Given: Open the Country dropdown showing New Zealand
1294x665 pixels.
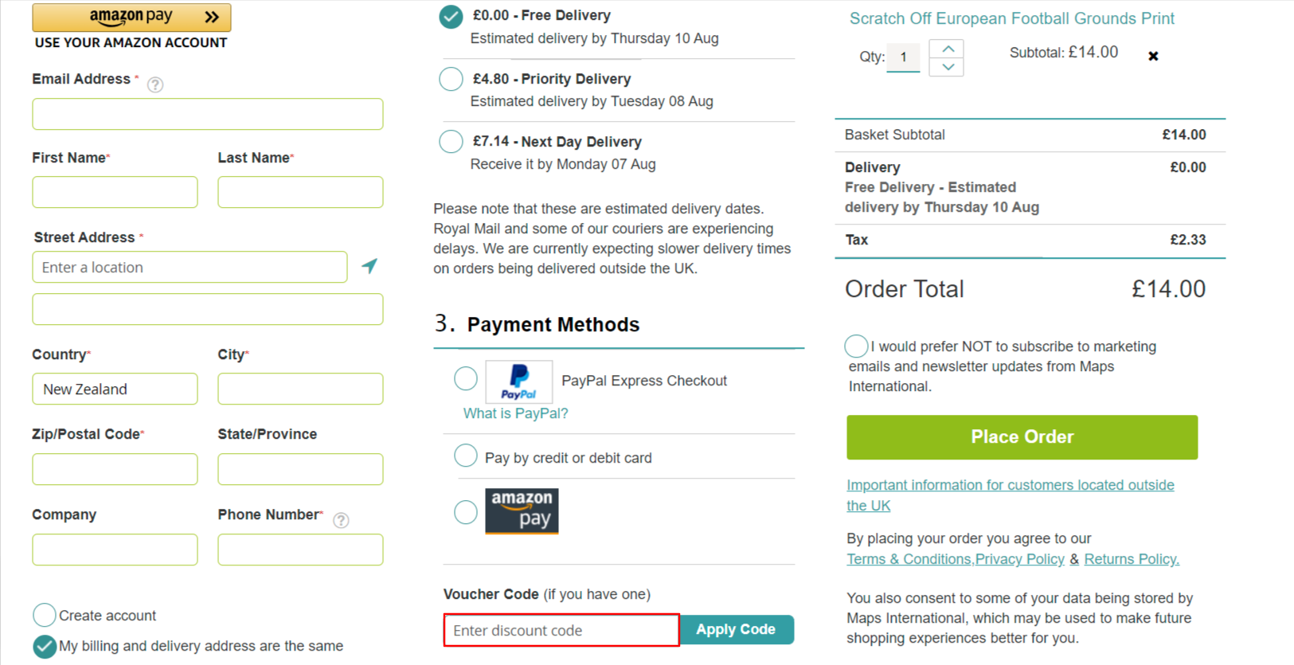Looking at the screenshot, I should (x=115, y=389).
